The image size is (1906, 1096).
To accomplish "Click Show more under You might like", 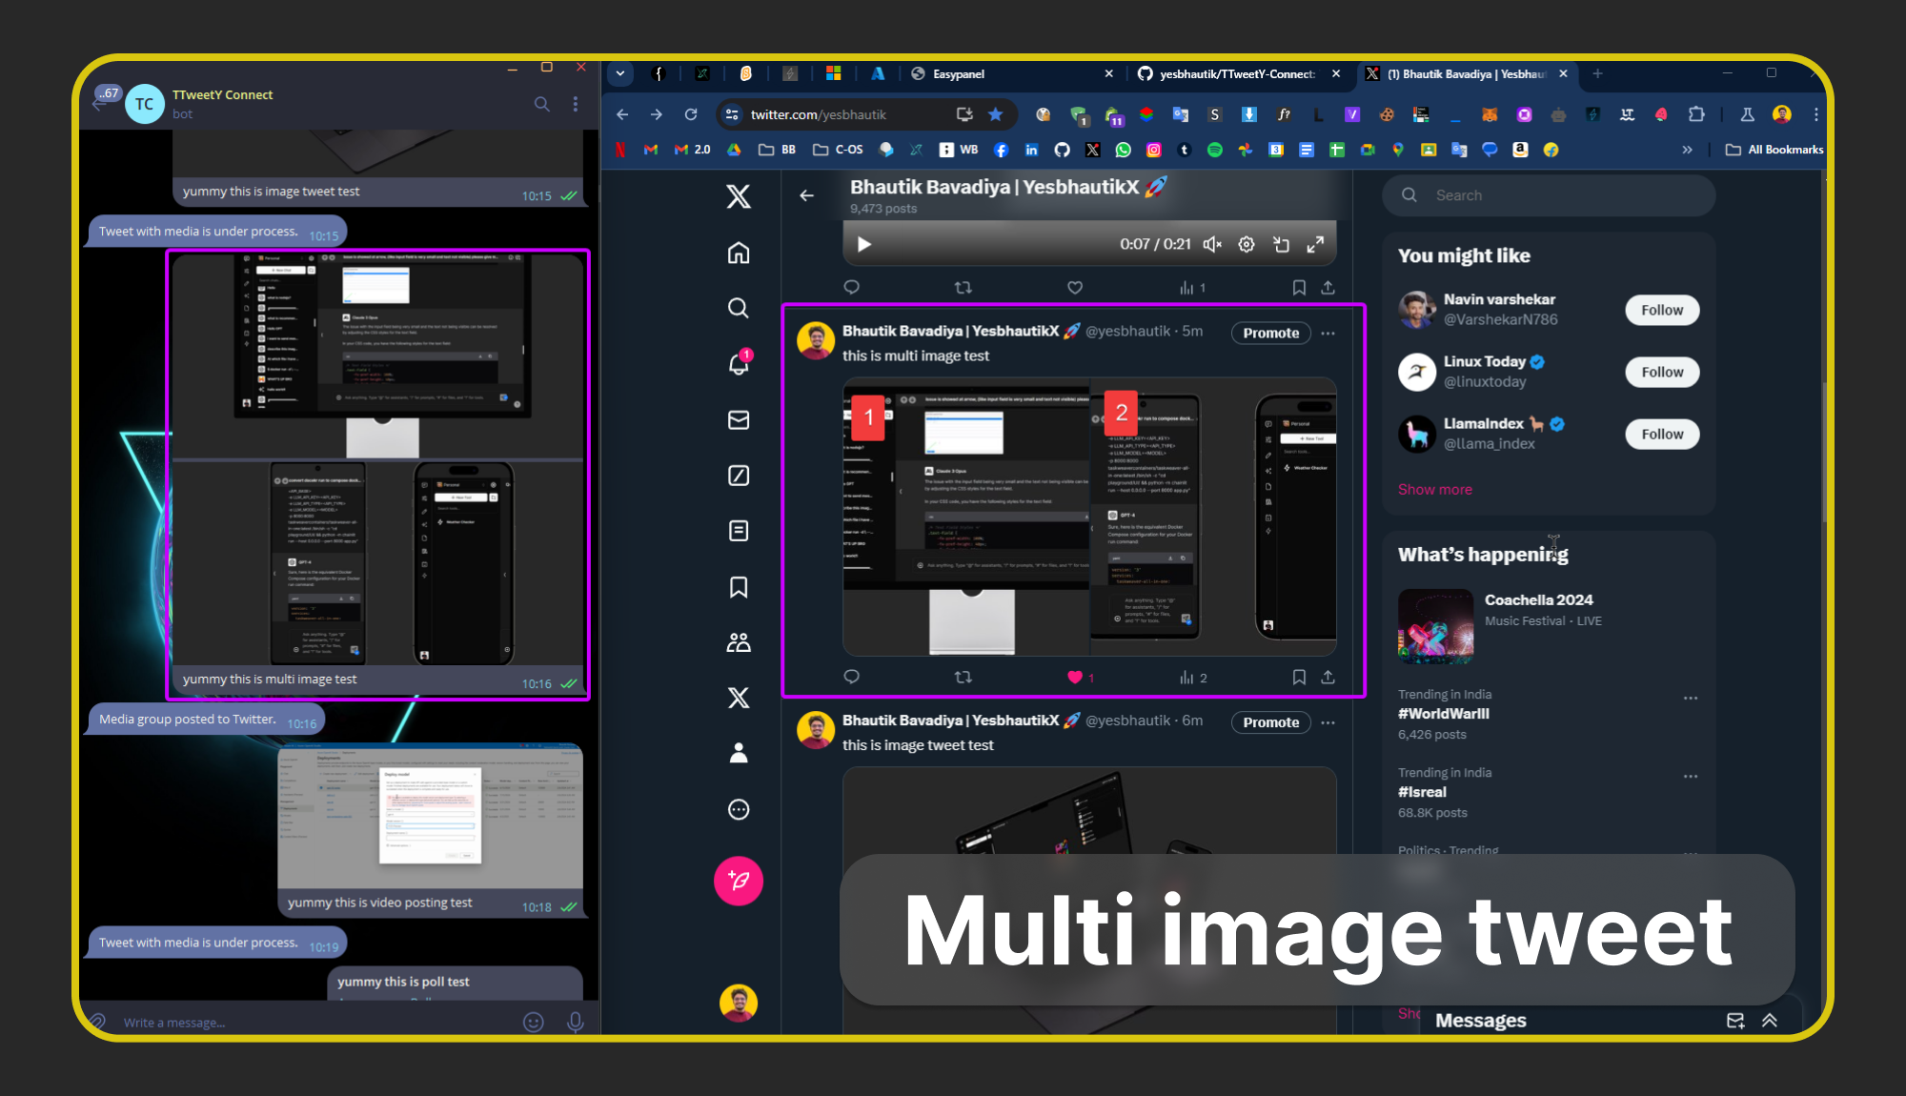I will pos(1434,489).
